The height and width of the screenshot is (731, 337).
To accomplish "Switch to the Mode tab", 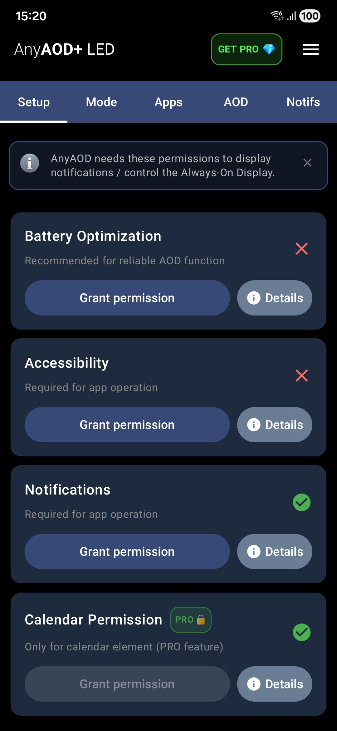I will tap(101, 102).
